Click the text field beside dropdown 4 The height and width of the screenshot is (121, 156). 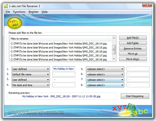pyautogui.click(x=64, y=85)
